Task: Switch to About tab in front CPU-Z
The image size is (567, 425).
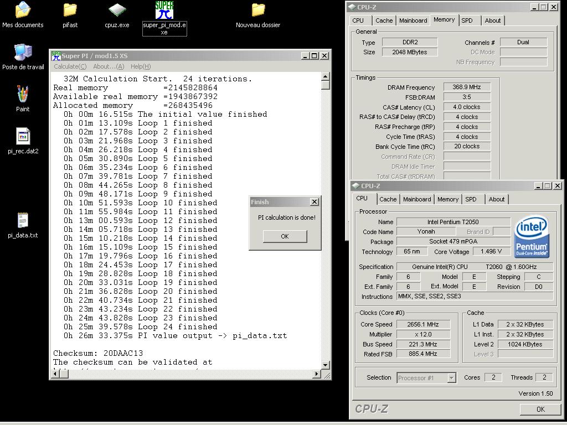Action: click(497, 199)
